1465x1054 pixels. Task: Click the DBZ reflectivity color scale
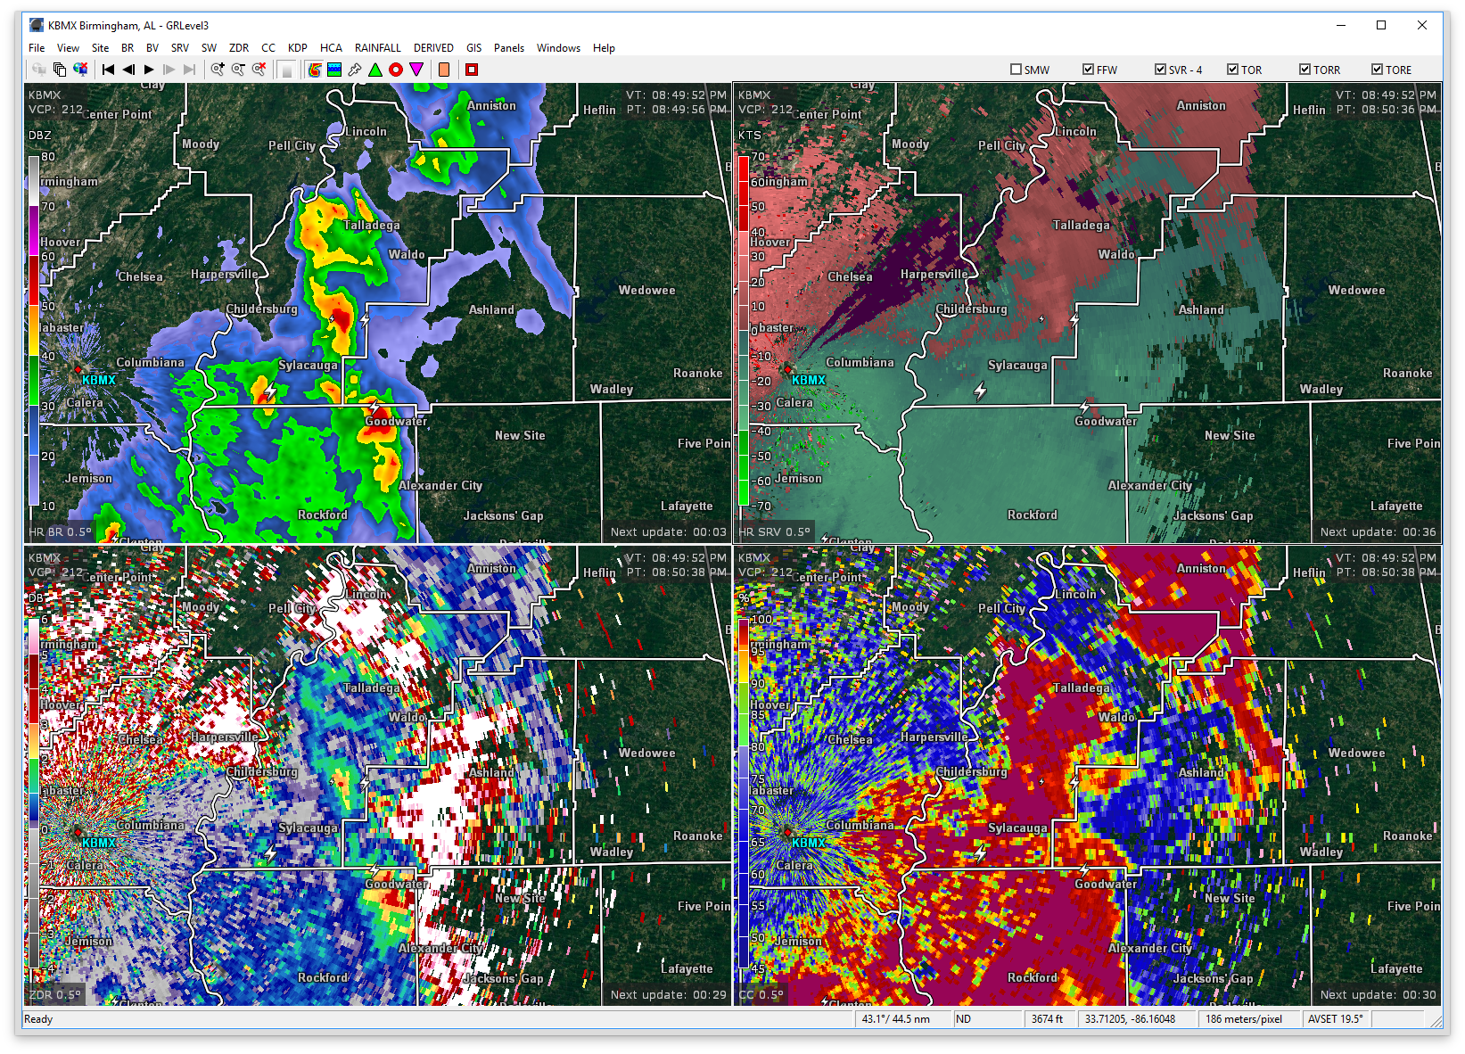(34, 339)
